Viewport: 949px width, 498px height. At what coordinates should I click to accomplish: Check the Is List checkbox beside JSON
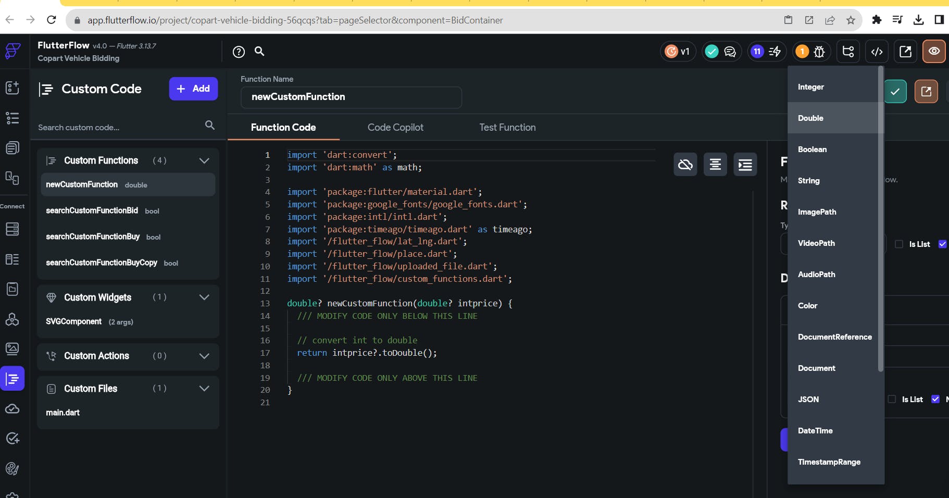[x=892, y=400]
